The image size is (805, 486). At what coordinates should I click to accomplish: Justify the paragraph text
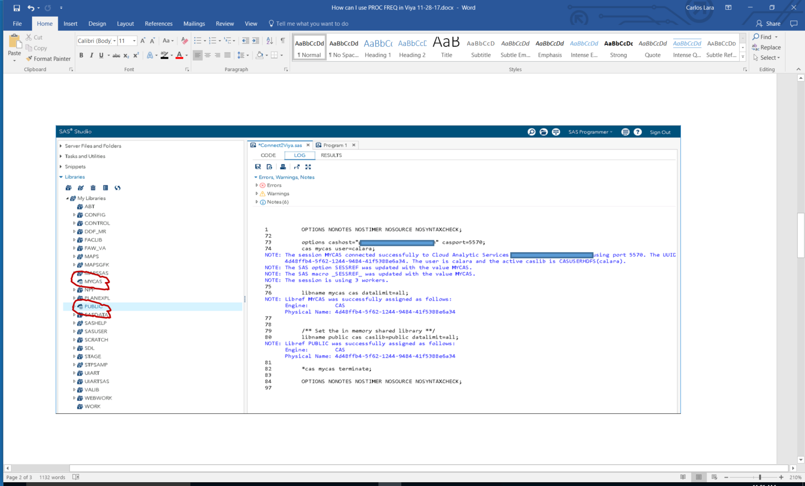pos(228,55)
